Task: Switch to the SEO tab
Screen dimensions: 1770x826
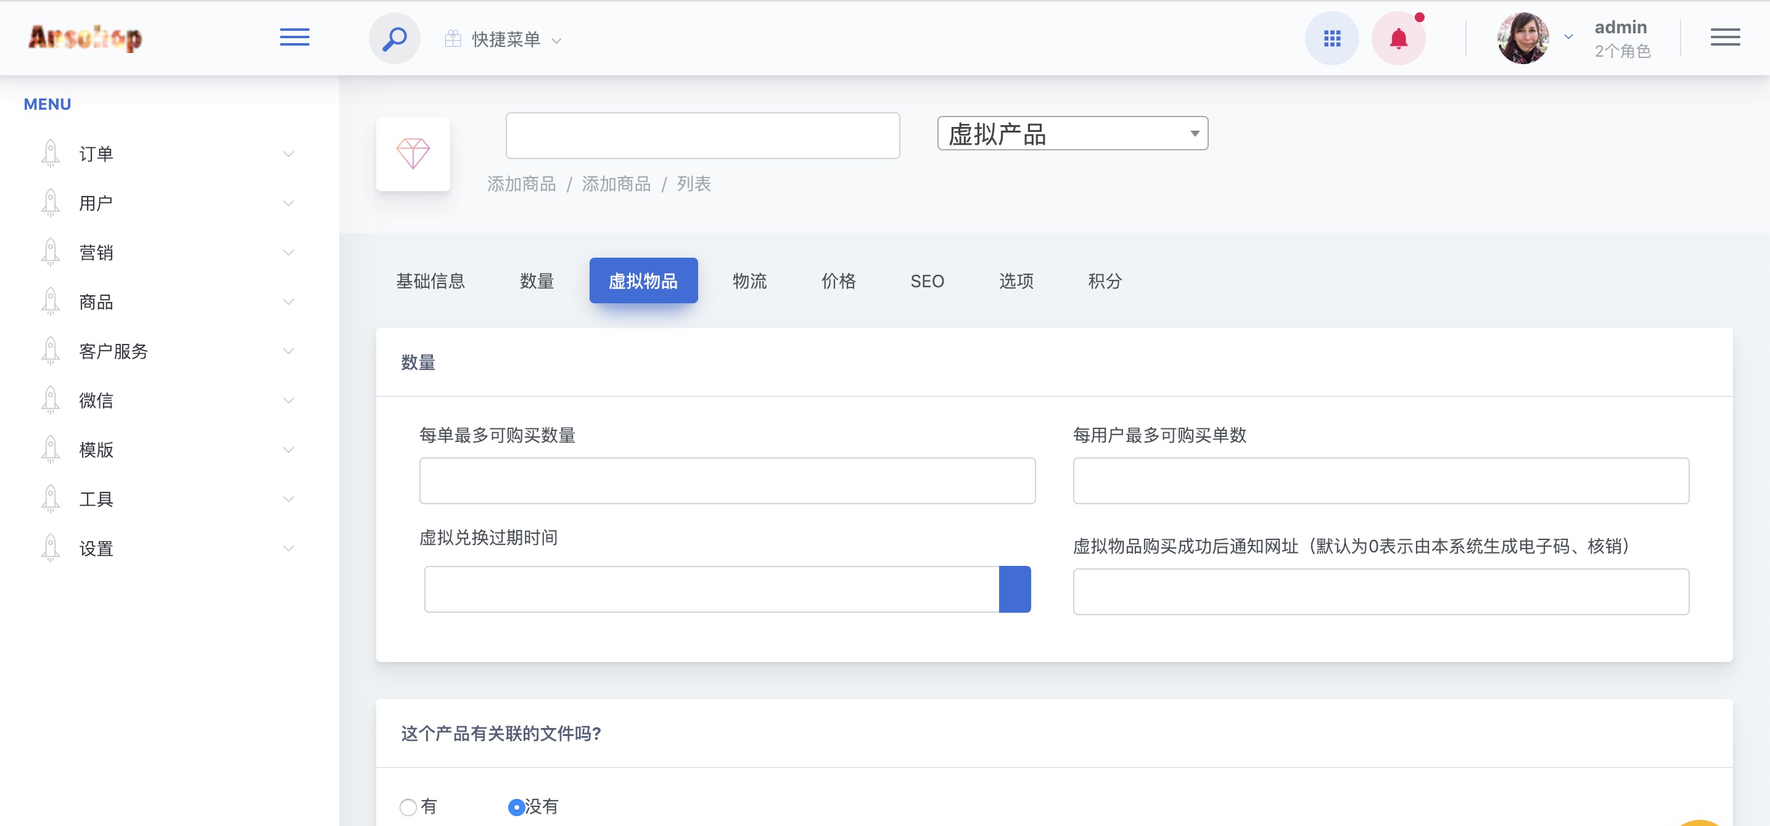Action: pos(927,281)
